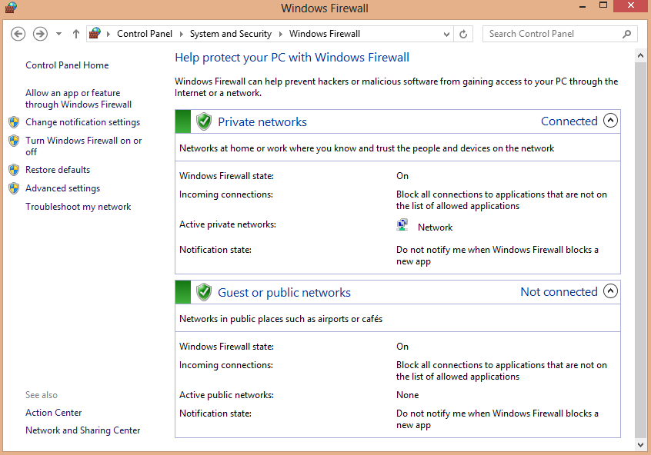
Task: Collapse the Guest or public networks section
Action: 610,291
